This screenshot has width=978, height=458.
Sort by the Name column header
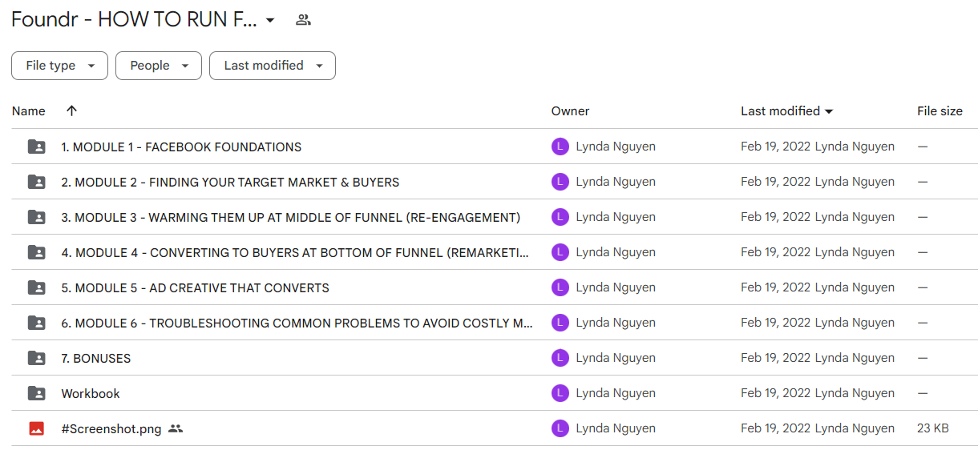click(29, 111)
